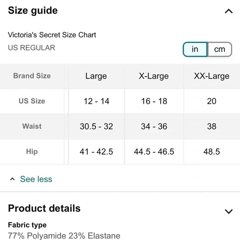Click the See less link
Screen dimensions: 240x240
point(36,179)
